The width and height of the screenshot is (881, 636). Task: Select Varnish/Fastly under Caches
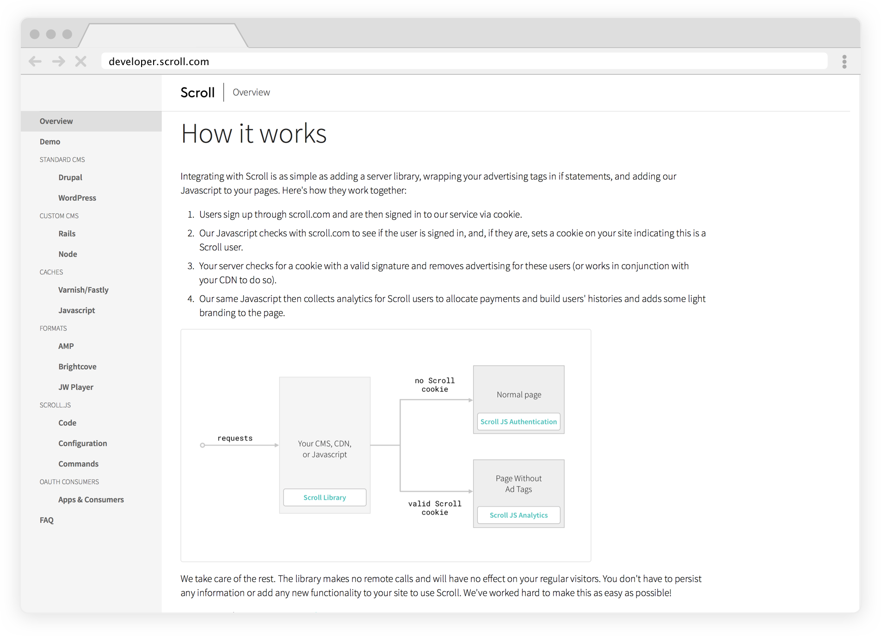(x=83, y=290)
